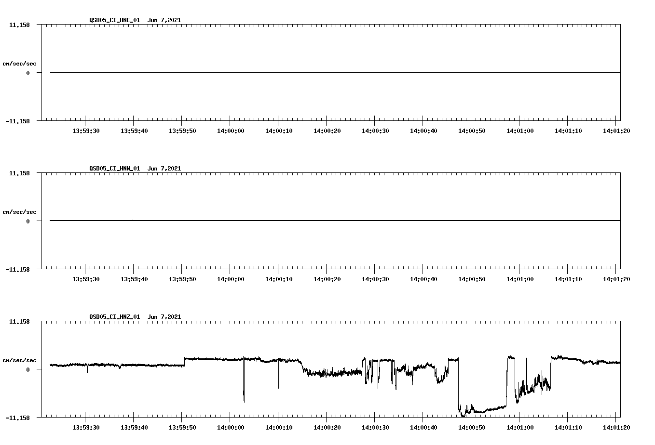Click the cm/sec/sec unit label of HNZ plot

tap(19, 360)
